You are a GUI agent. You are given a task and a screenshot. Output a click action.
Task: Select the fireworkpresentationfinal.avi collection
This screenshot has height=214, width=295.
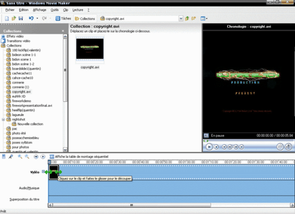(32, 106)
